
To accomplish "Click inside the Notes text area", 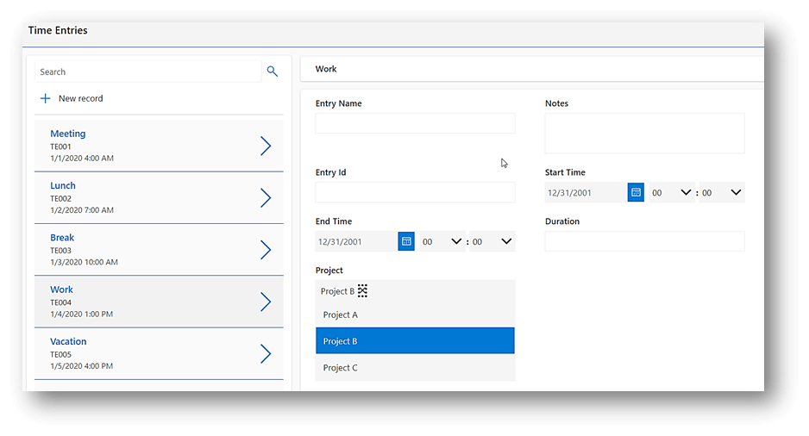I will click(x=644, y=134).
